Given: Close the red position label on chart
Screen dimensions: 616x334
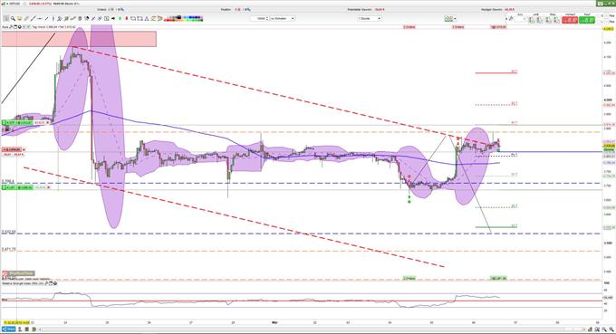Looking at the screenshot, I should click(24, 149).
